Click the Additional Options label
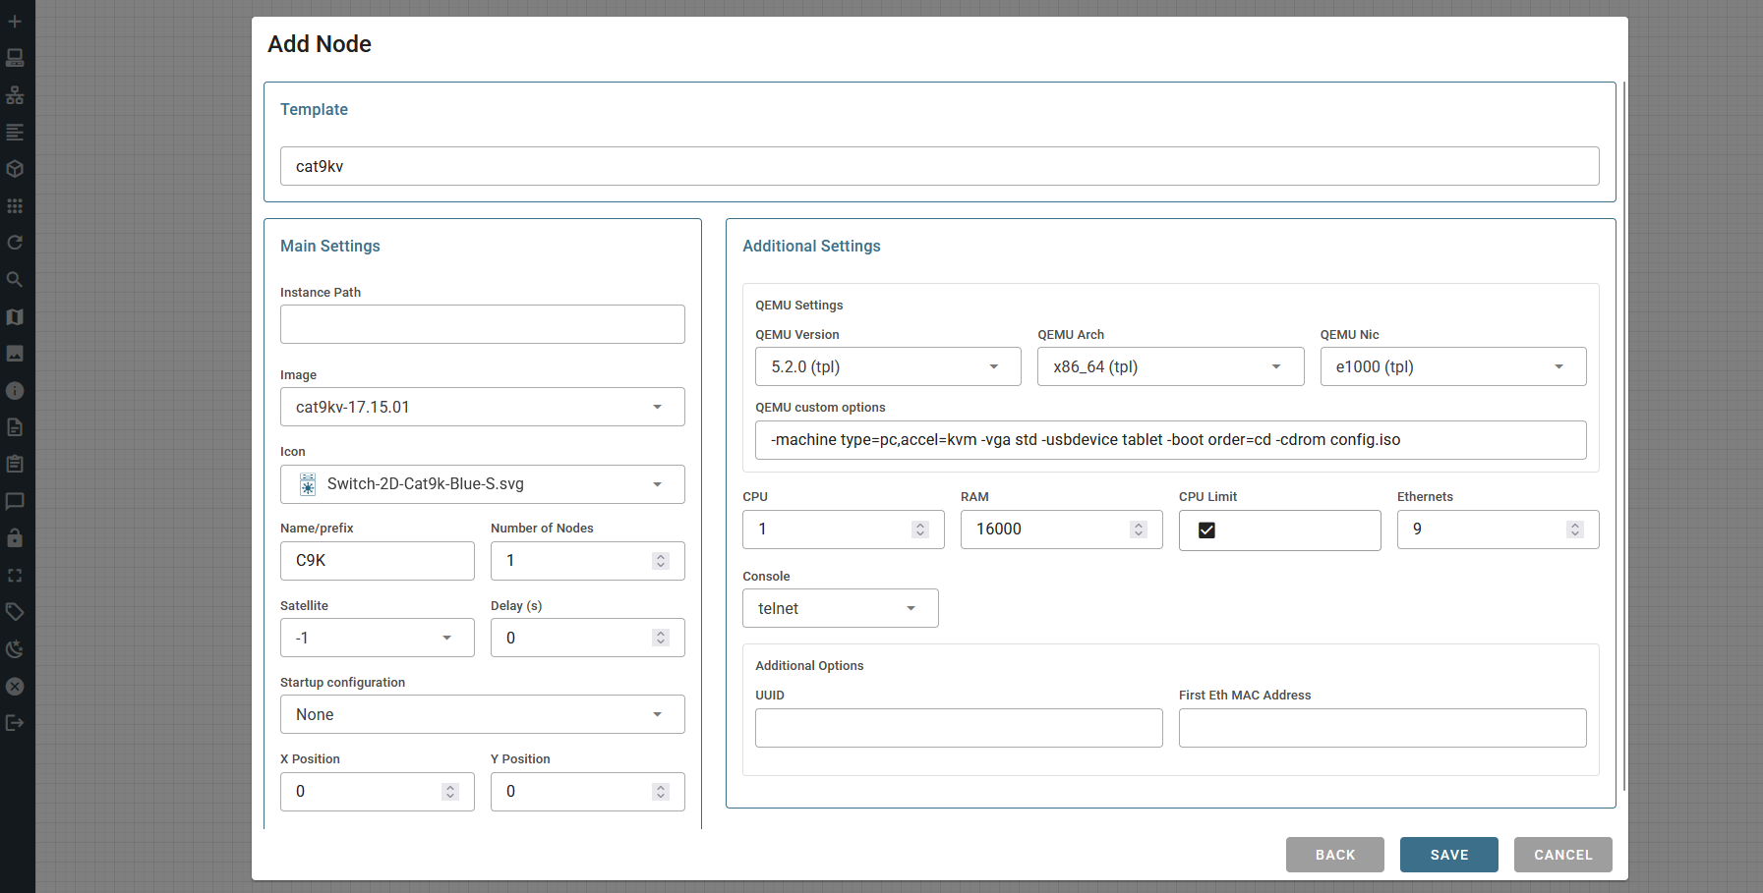 pyautogui.click(x=809, y=666)
